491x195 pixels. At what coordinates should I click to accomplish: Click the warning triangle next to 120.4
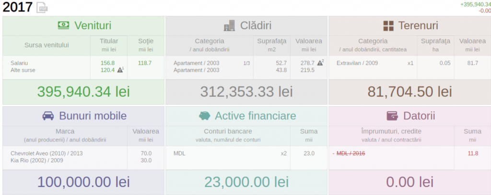tap(120, 70)
